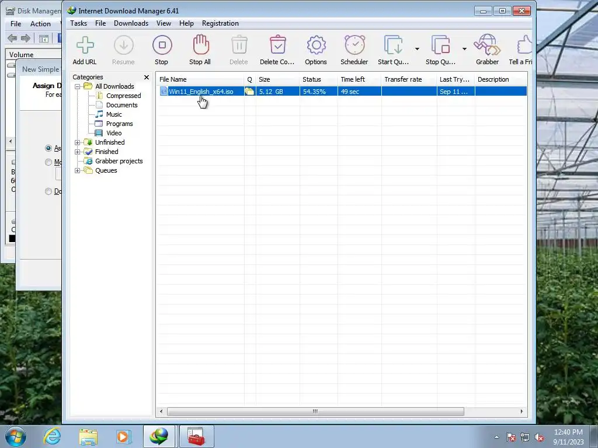This screenshot has width=598, height=448.
Task: Click the Delete Completed trash icon
Action: click(x=277, y=45)
